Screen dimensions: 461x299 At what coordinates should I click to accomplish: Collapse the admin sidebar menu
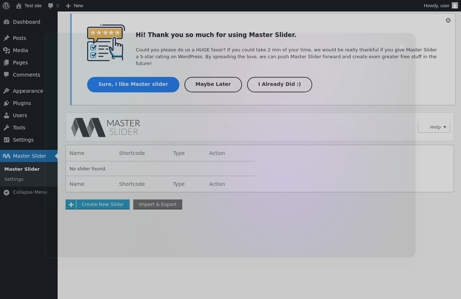(x=29, y=192)
